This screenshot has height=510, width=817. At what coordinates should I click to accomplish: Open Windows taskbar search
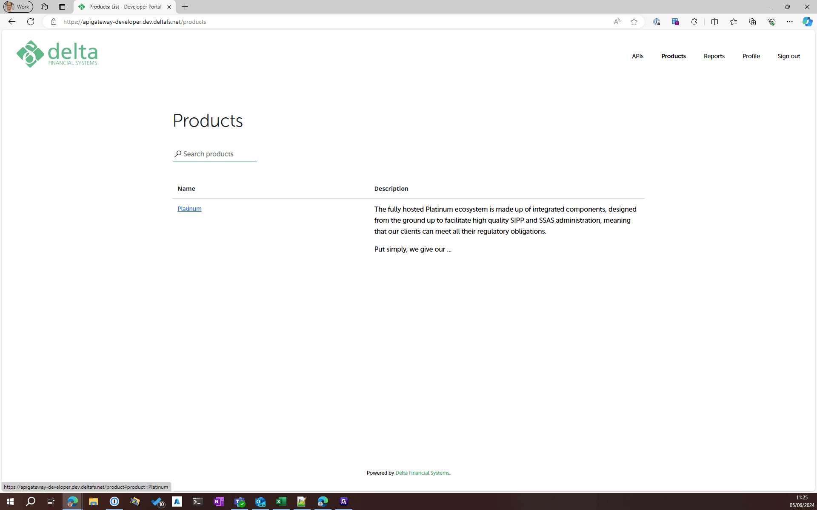click(x=31, y=501)
